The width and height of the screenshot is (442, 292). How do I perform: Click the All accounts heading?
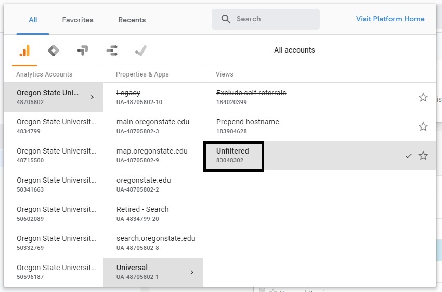(294, 50)
